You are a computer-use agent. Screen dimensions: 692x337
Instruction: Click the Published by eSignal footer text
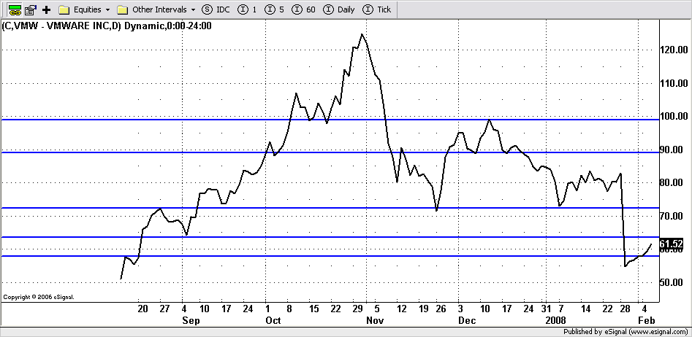coord(626,332)
